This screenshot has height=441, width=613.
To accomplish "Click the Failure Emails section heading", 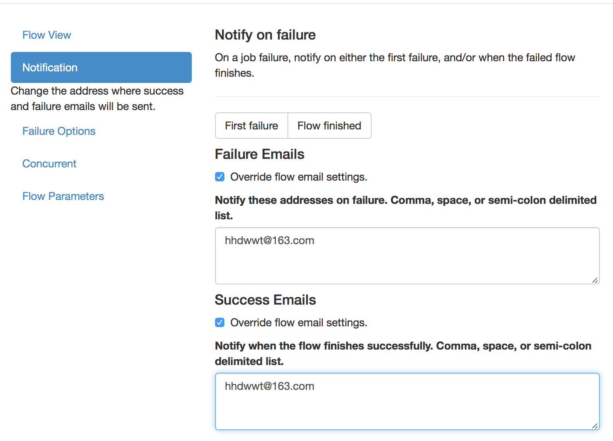I will (259, 154).
